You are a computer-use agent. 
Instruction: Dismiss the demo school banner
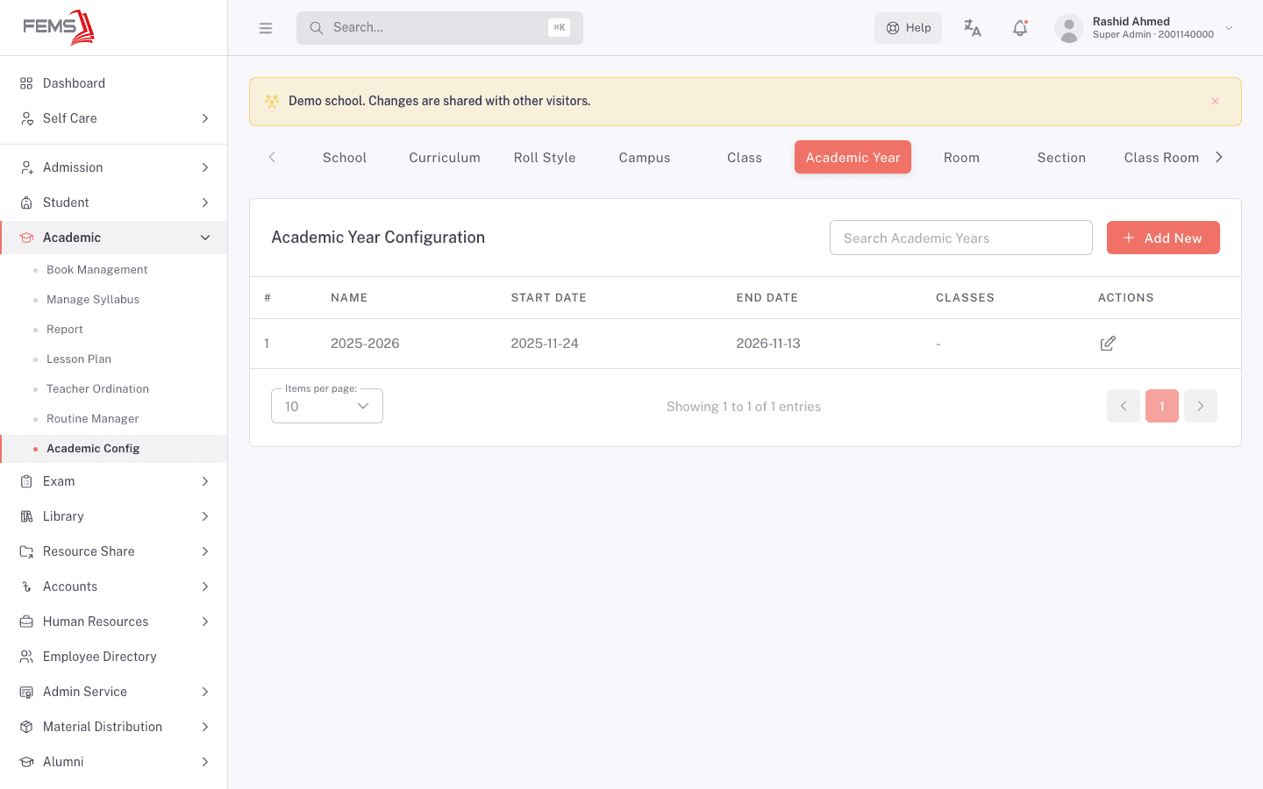pyautogui.click(x=1215, y=102)
